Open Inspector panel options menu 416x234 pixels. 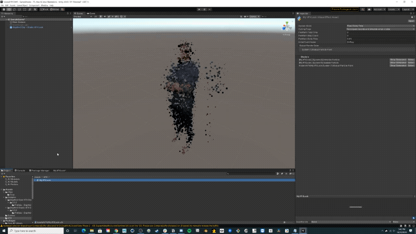[413, 14]
